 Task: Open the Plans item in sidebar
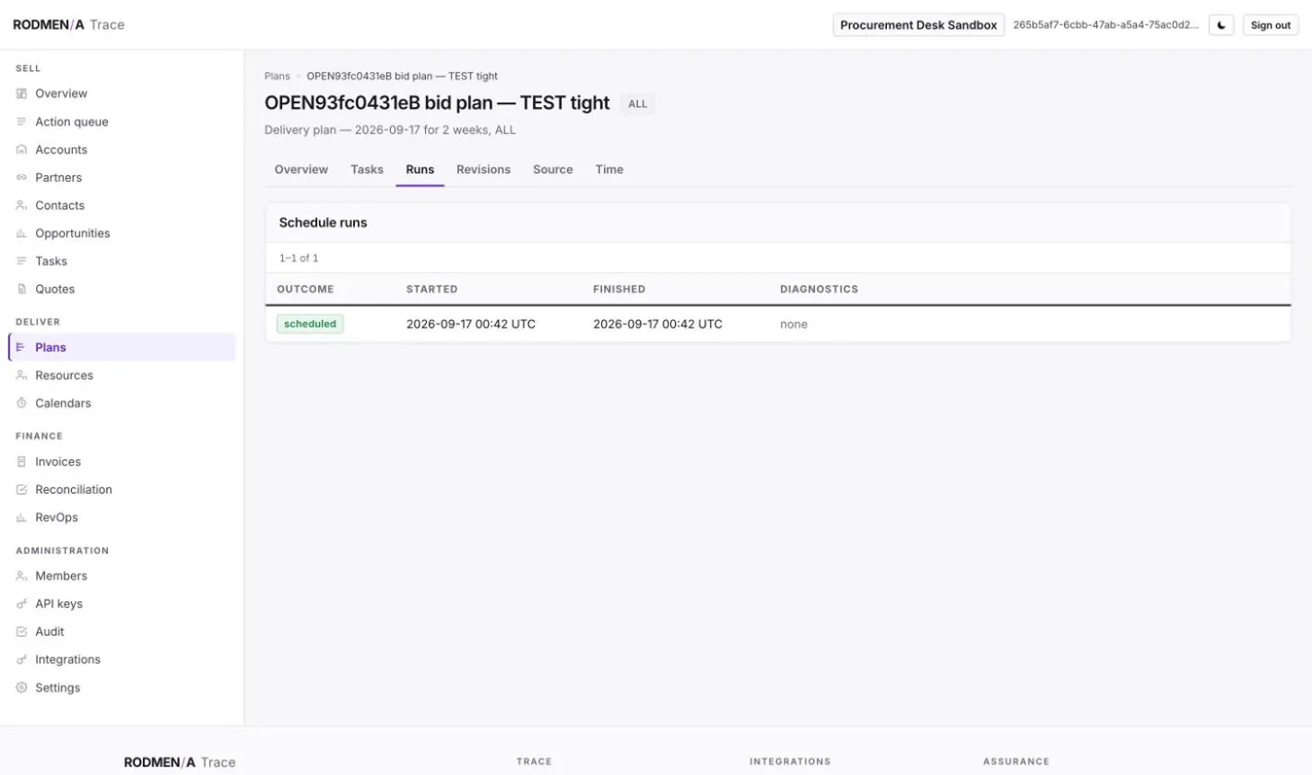pyautogui.click(x=122, y=347)
